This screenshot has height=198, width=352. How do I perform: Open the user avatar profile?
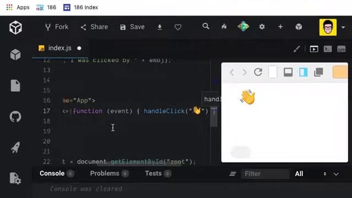click(328, 28)
